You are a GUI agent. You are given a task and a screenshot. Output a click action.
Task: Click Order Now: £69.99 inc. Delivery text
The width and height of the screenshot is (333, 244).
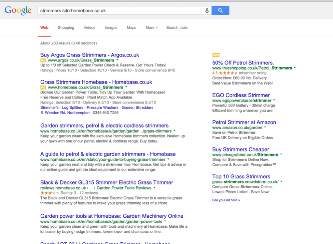click(x=240, y=78)
